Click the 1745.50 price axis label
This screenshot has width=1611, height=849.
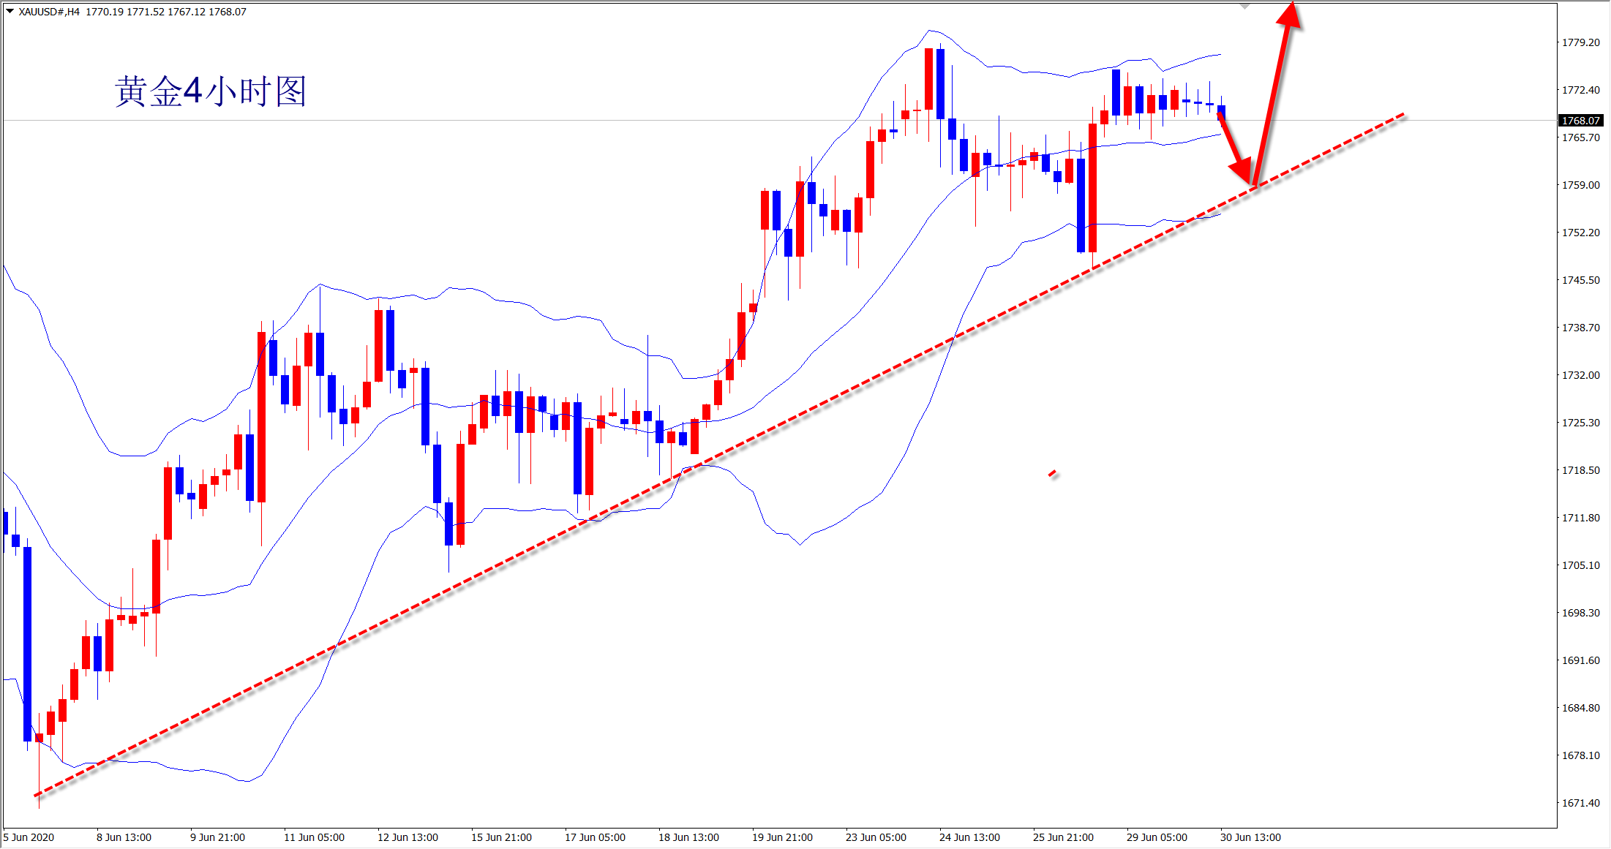coord(1581,280)
